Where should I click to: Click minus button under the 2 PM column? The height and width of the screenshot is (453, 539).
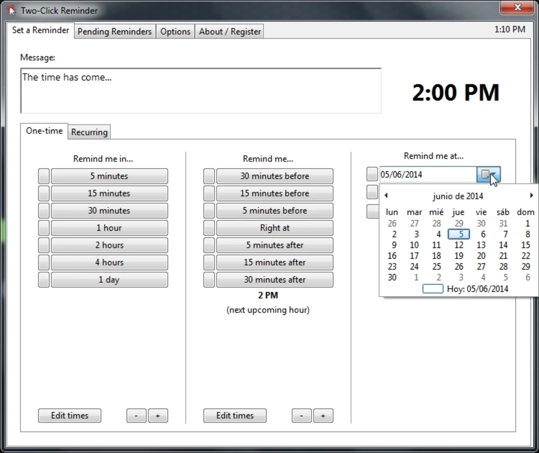pyautogui.click(x=301, y=416)
